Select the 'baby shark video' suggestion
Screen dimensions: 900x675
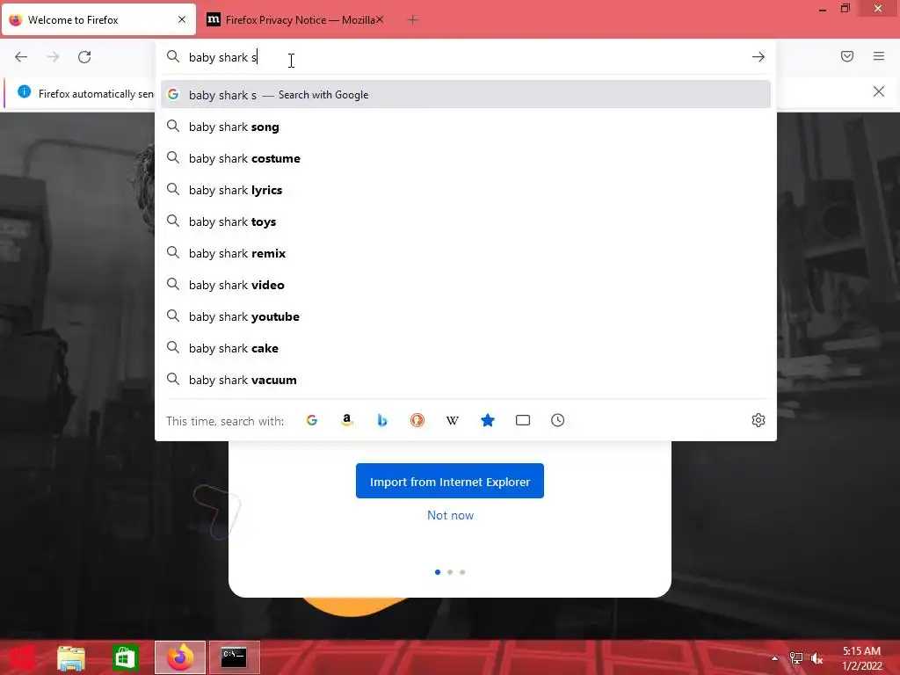point(466,285)
